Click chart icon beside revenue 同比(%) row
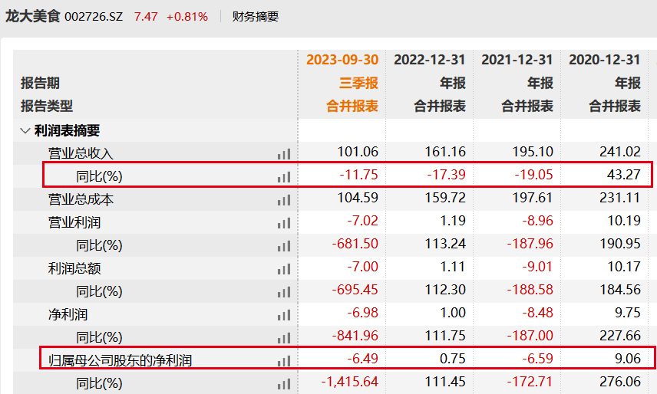The height and width of the screenshot is (394, 657). (284, 177)
